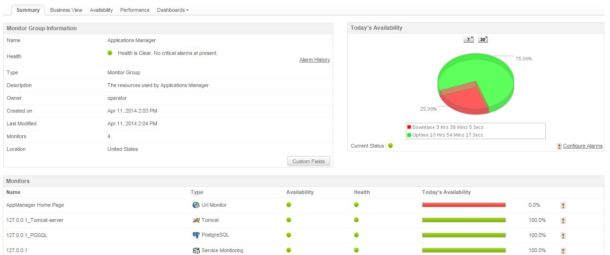Click the green availability bar for 127.0.0.1_PGSQL
610x255 pixels.
click(464, 235)
